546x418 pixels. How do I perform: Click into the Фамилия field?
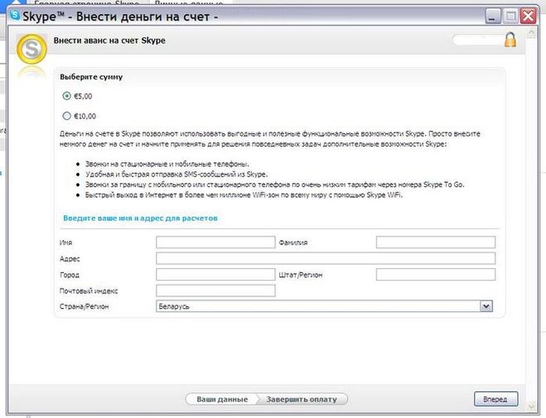[436, 242]
